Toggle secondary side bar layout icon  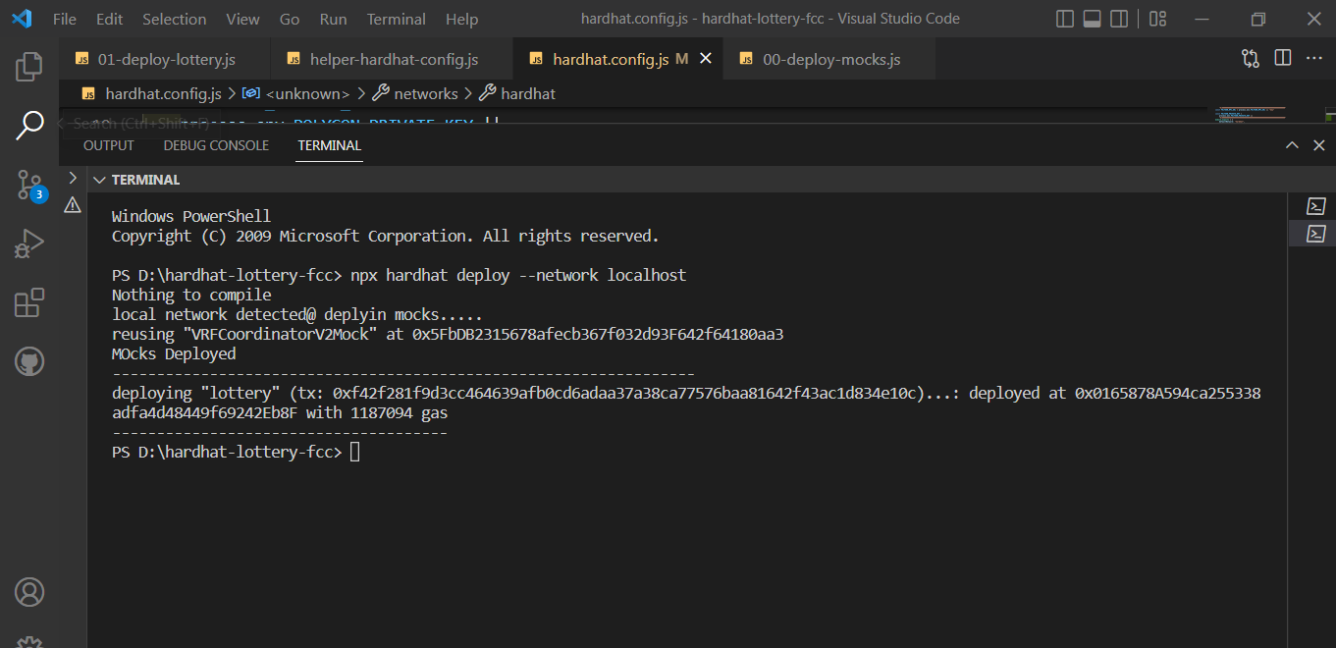[1118, 19]
